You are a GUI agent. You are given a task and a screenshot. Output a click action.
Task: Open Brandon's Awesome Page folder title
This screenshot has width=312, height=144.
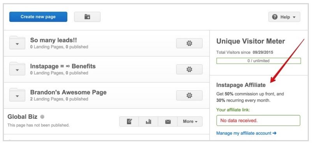pos(68,92)
